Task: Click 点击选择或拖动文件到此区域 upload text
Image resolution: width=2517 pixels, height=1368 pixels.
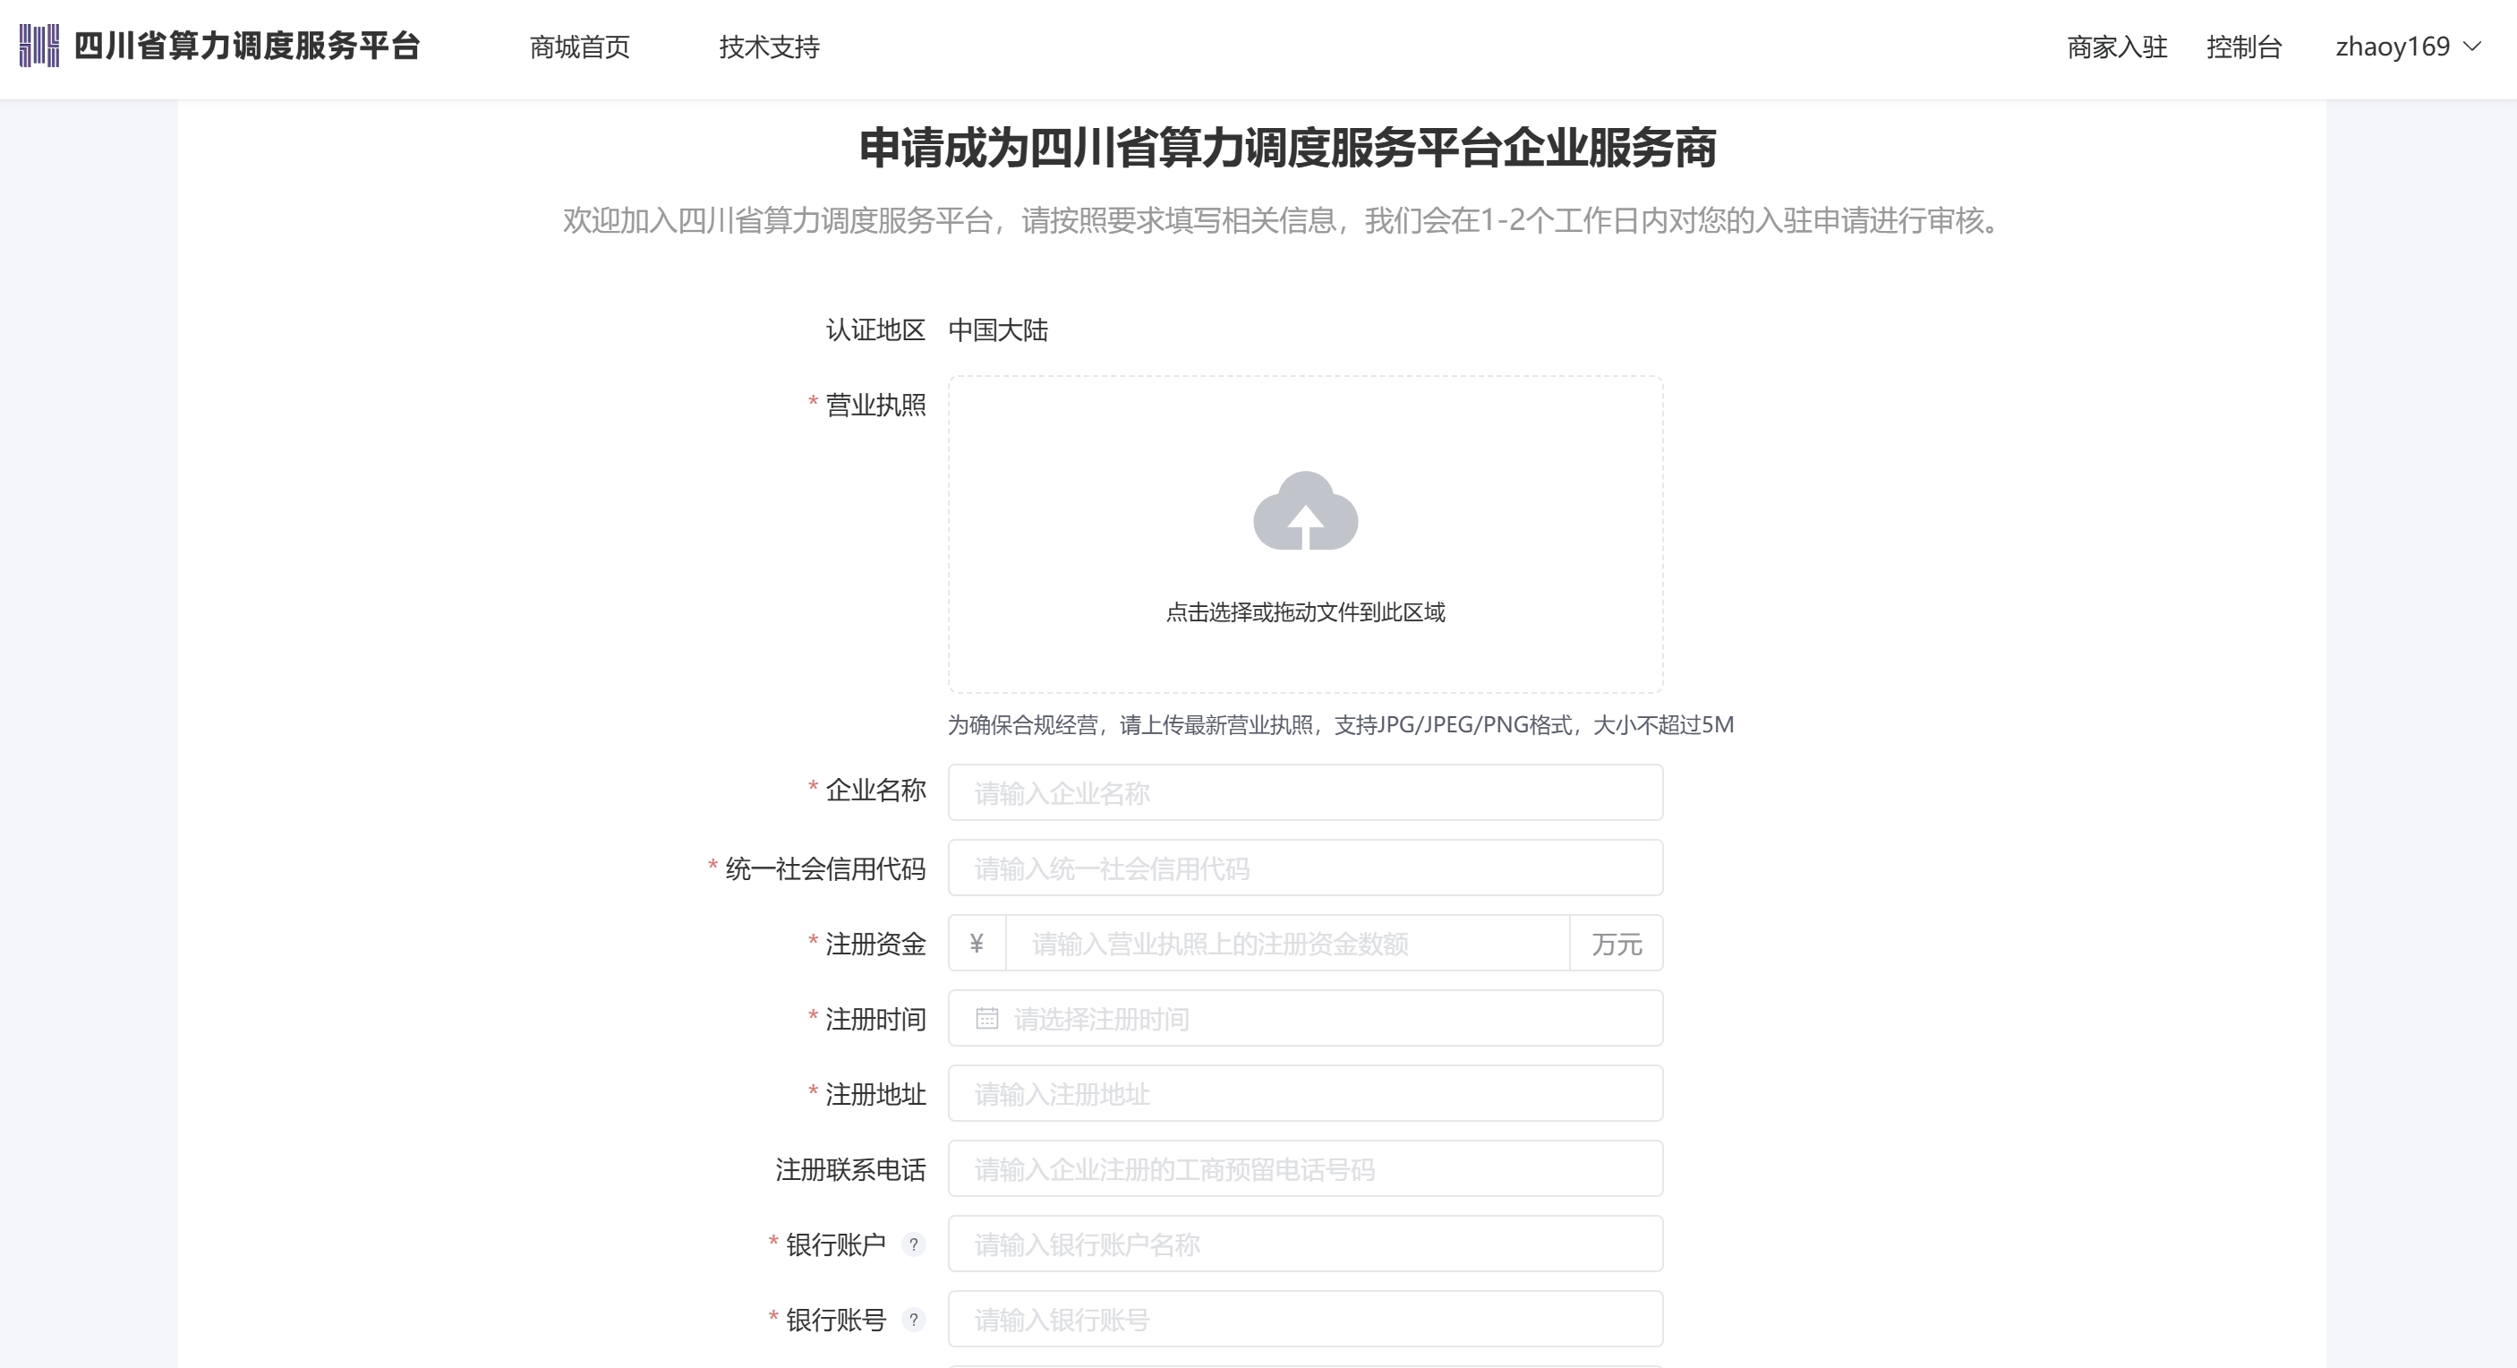Action: tap(1305, 612)
